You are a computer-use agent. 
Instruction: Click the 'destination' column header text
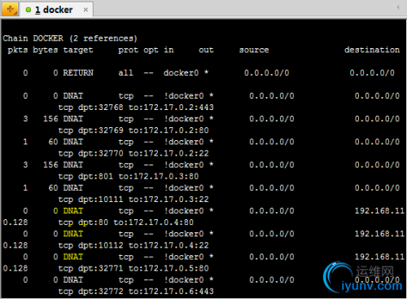pyautogui.click(x=372, y=50)
